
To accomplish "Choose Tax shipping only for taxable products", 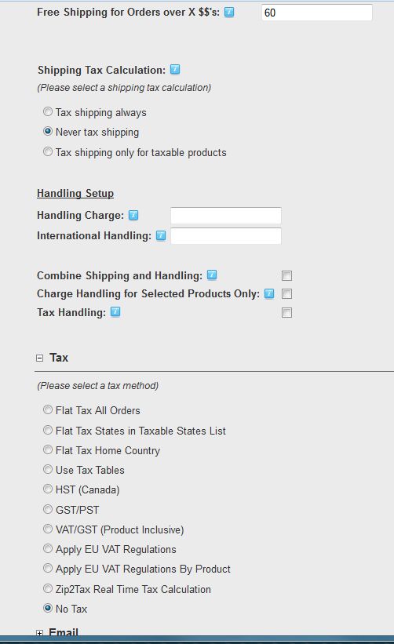I will point(48,152).
